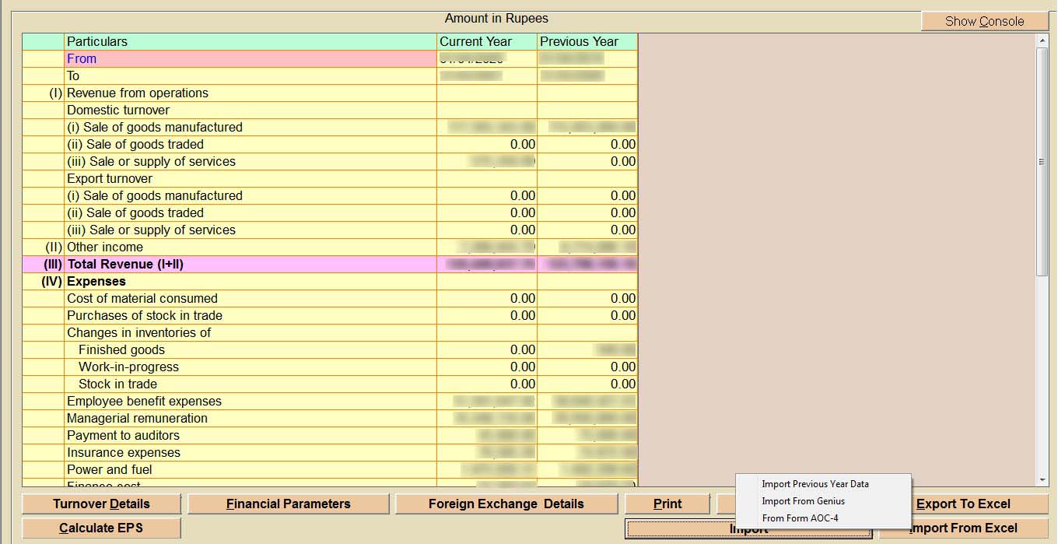Open Foreign Exchange Details
Viewport: 1058px width, 544px height.
point(506,504)
